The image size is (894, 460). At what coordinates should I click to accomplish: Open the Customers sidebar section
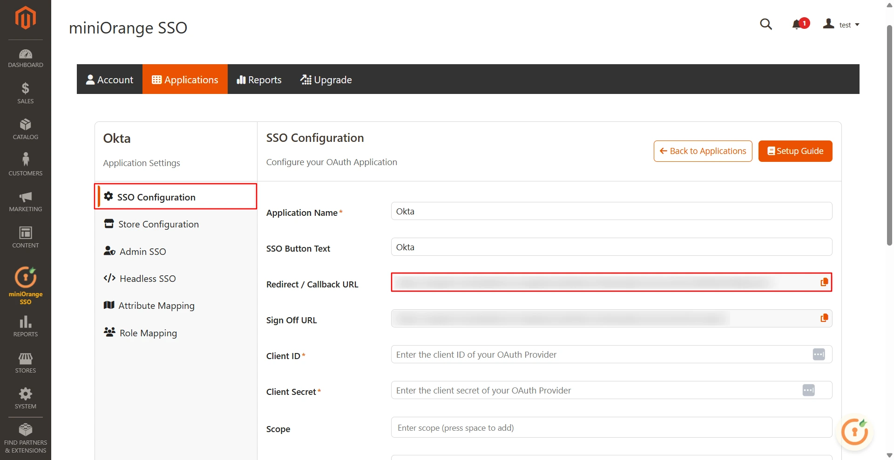point(25,163)
